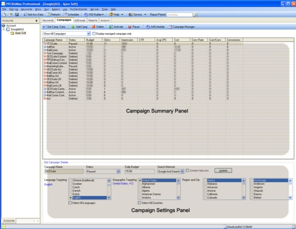Check Anderson in city list
Viewport: 296px width, 229px height.
pyautogui.click(x=252, y=184)
